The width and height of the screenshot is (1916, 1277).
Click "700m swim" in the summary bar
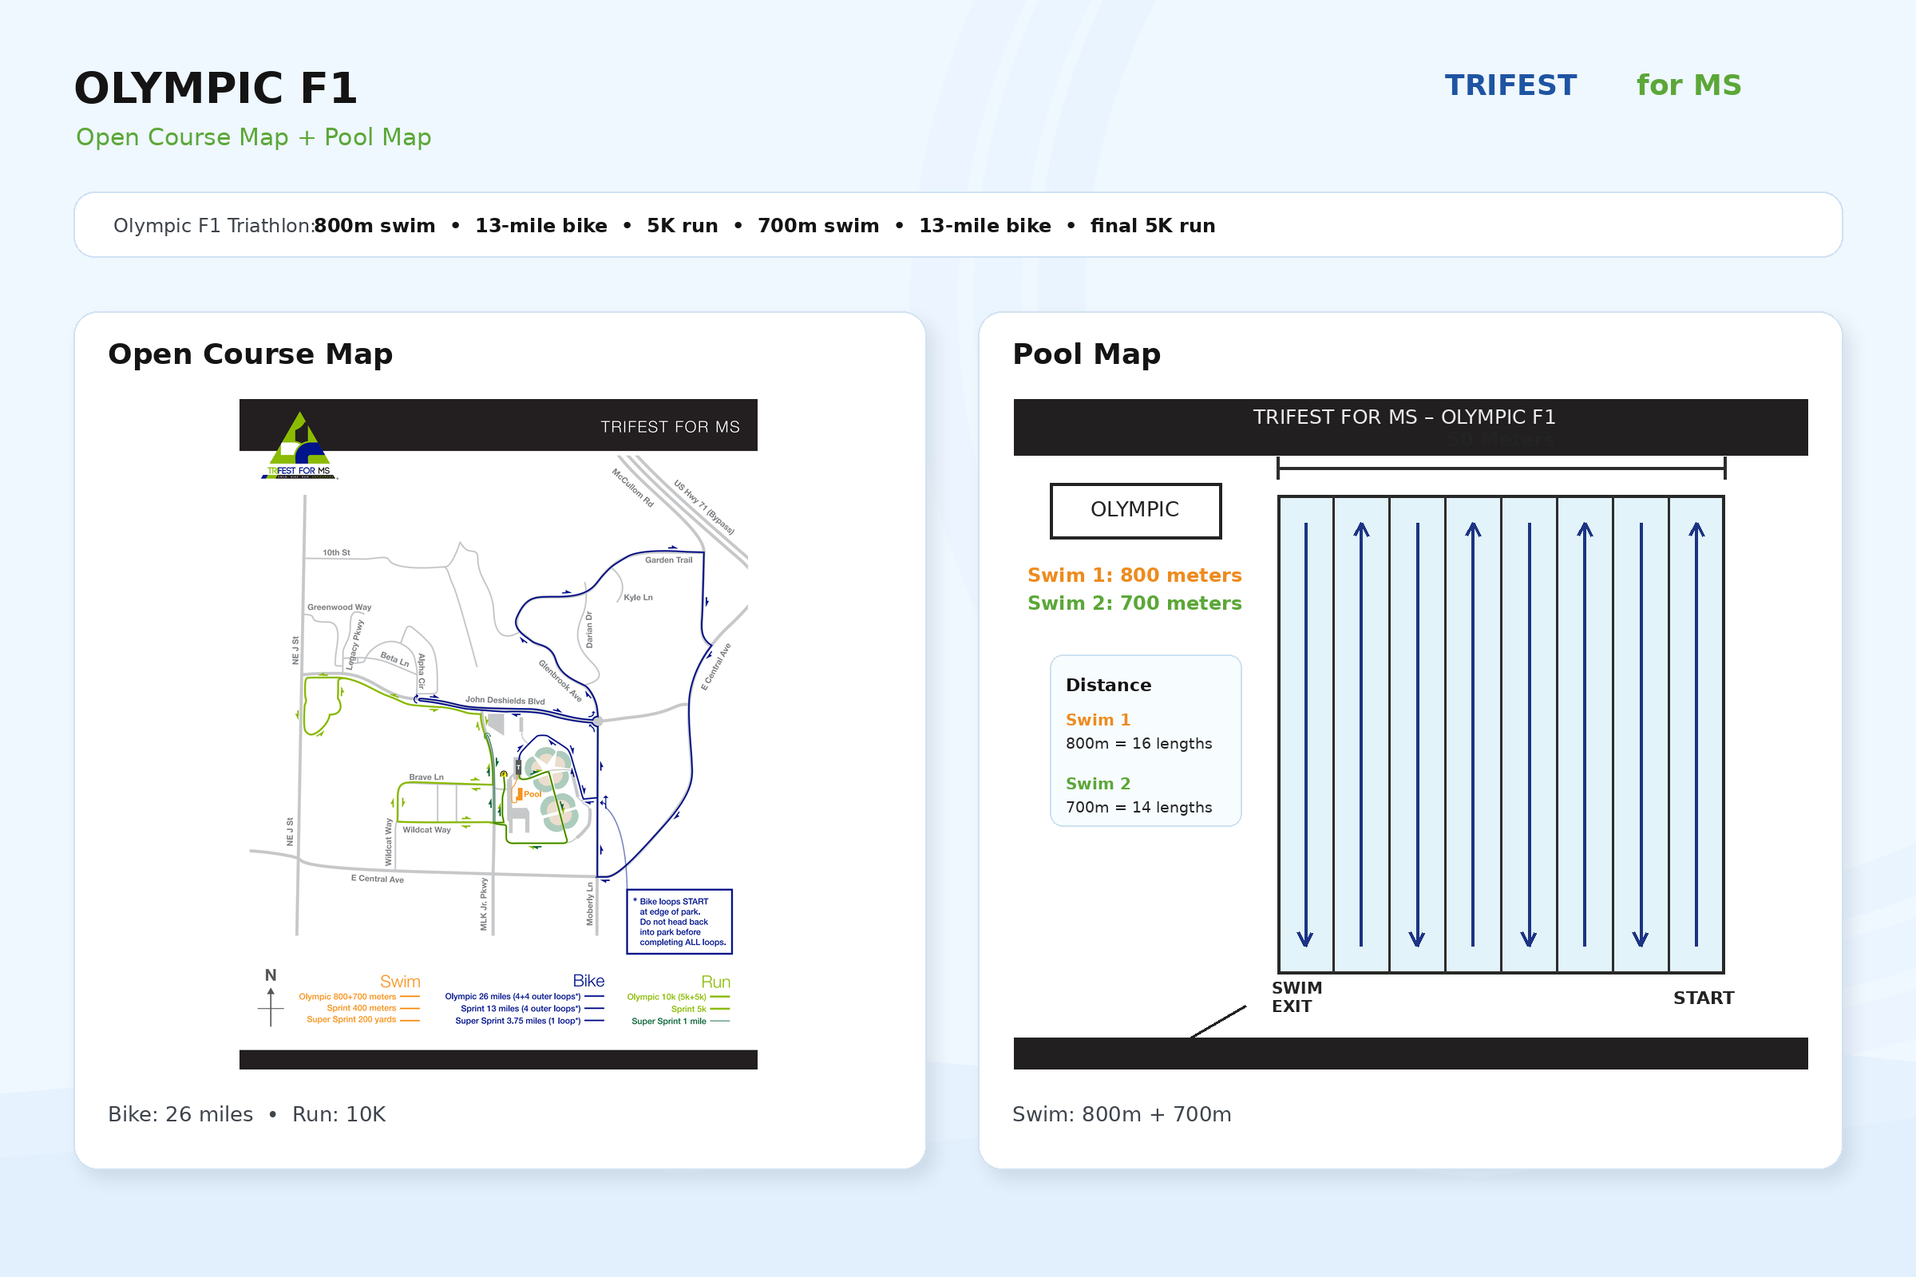819,226
